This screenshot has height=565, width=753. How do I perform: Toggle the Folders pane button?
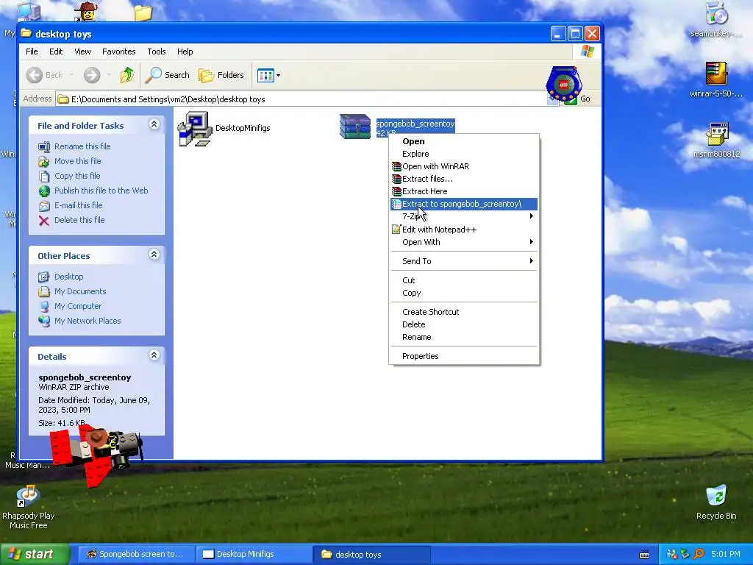pos(221,75)
